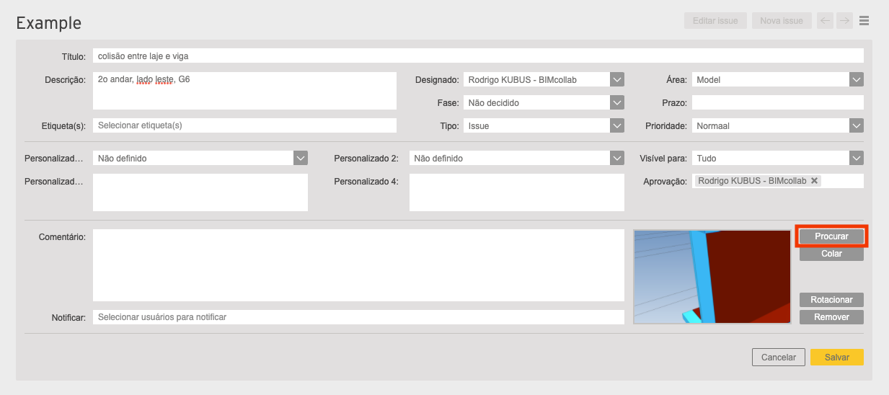Screen dimensions: 889x395
Task: Click the Personalizado 4 text area
Action: [517, 192]
